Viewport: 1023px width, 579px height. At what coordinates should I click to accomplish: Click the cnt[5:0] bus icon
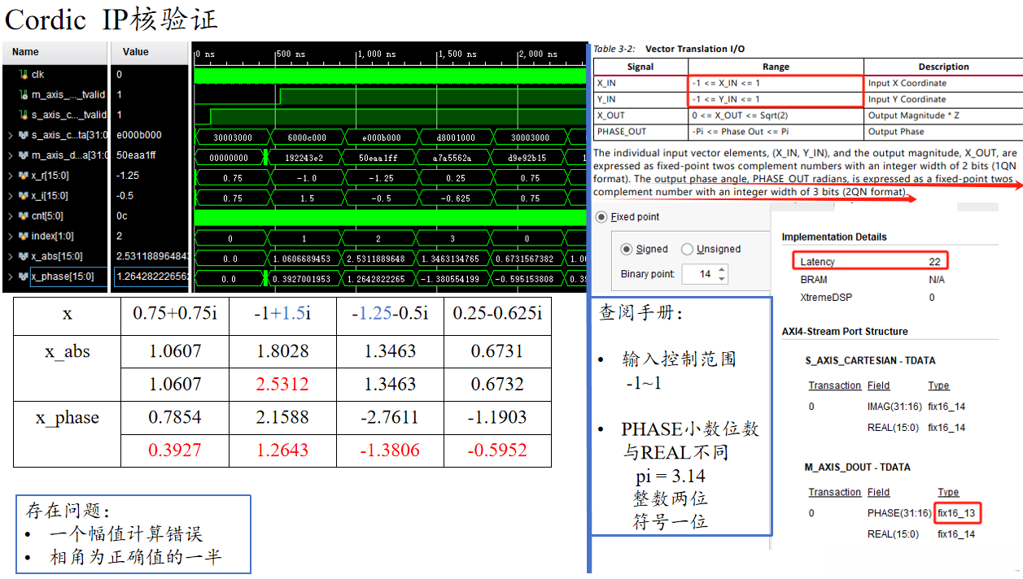click(x=22, y=216)
